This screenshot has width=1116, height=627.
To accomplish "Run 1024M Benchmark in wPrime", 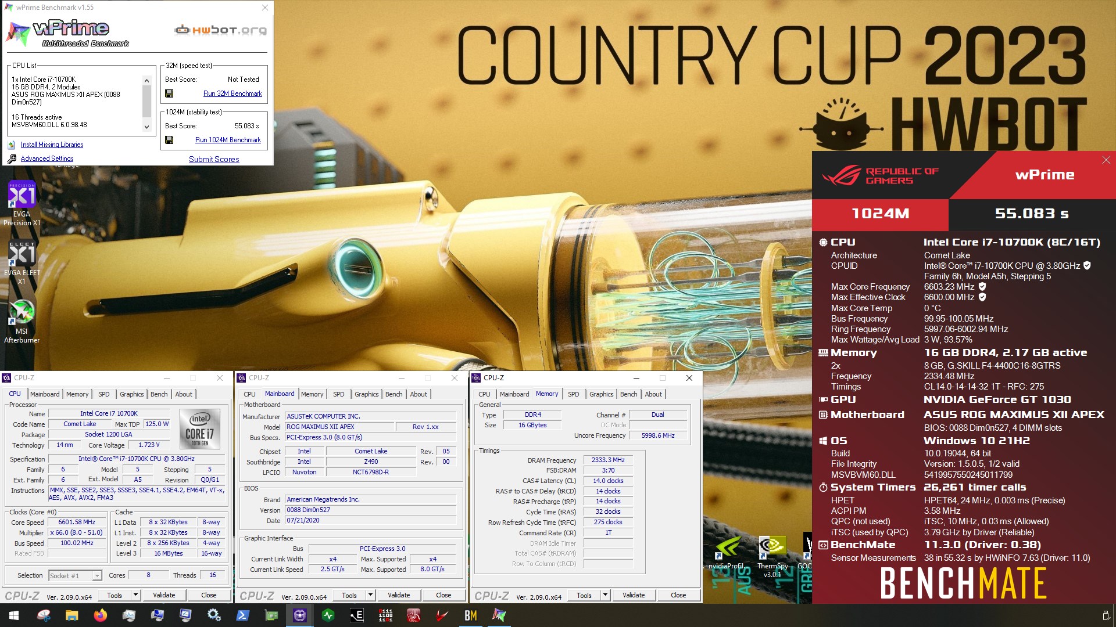I will (228, 140).
